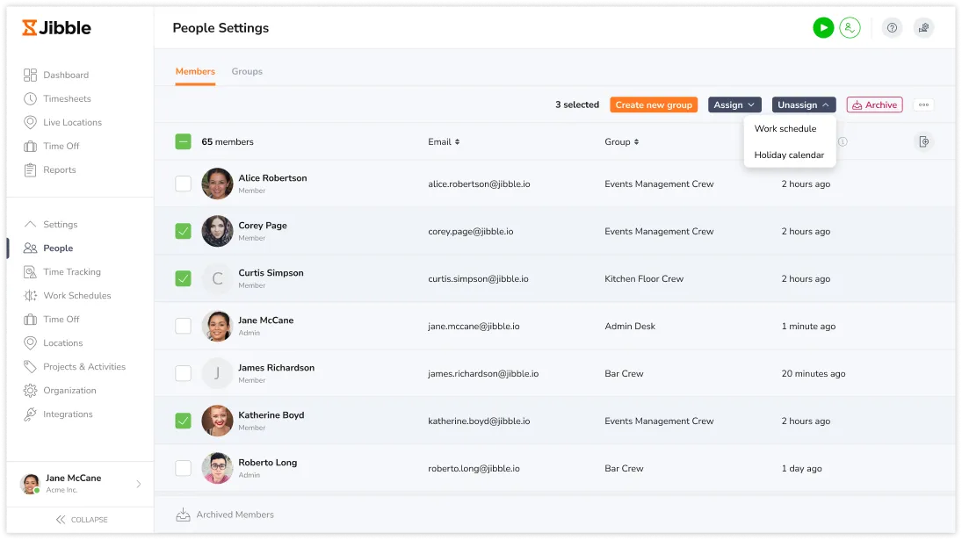962x540 pixels.
Task: Switch to the Groups tab
Action: pos(247,72)
